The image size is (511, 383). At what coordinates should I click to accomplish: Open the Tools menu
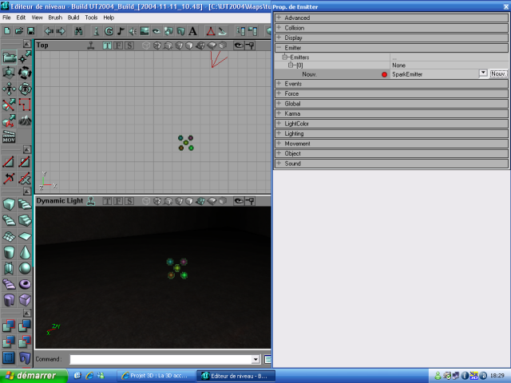click(x=91, y=17)
